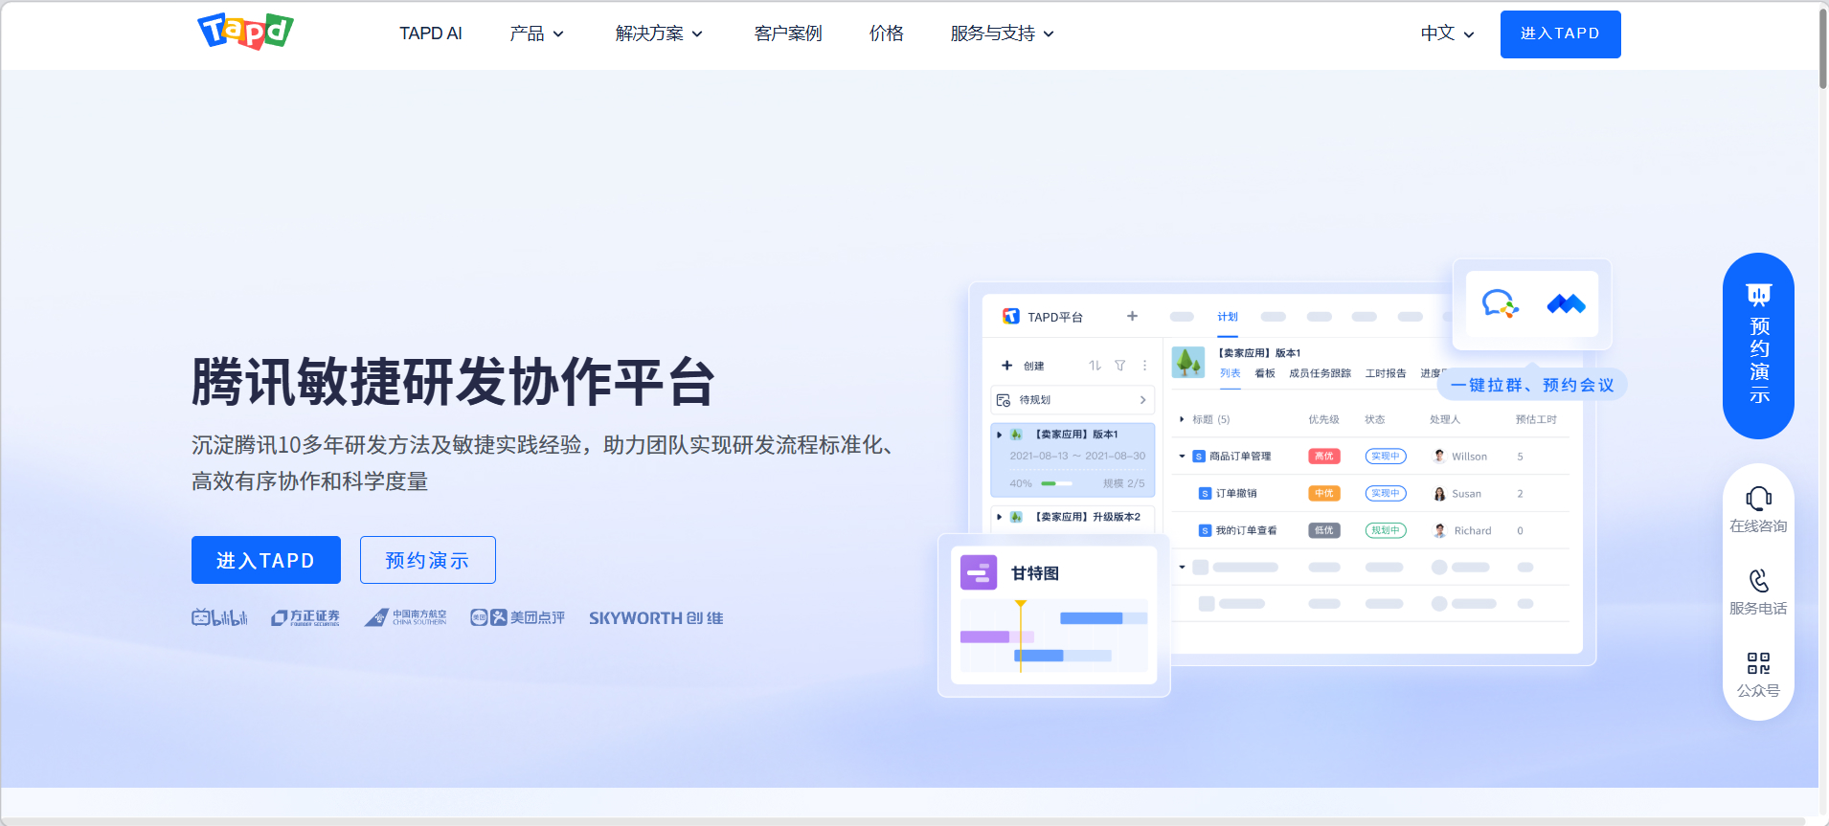Click the tree thumbnail beside 【卖家应用】版本1 title
This screenshot has height=826, width=1829.
point(1188,363)
